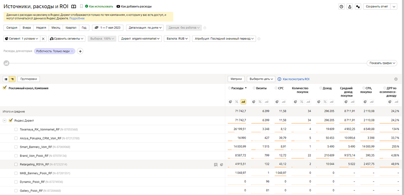Select bar chart display for Расходы column
Screen dimensions: 404x195
click(x=243, y=101)
